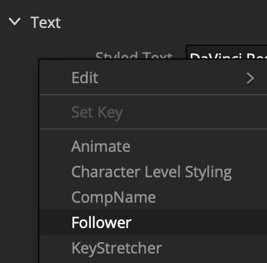Click inside the Styled Text input field
Viewport: 267px width, 263px height.
pyautogui.click(x=226, y=52)
